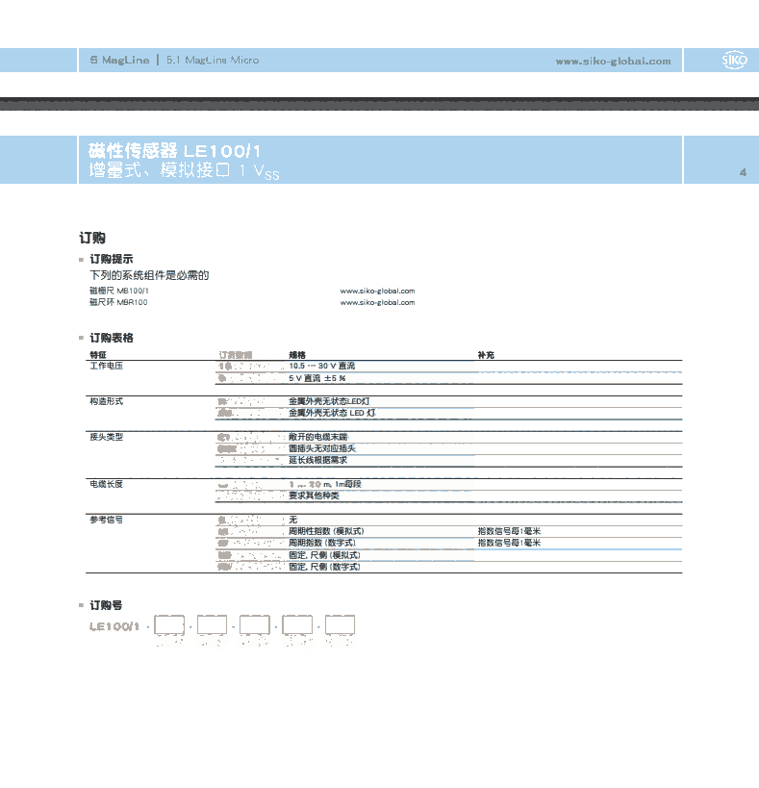Select the "5.1 MagLine Micro" breadcrumb

coord(212,60)
